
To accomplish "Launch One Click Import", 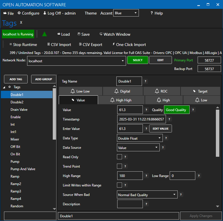I will (129, 45).
